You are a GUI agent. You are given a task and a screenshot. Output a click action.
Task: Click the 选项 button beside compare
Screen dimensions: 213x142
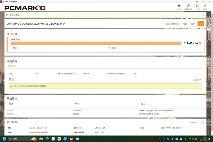pyautogui.click(x=193, y=24)
